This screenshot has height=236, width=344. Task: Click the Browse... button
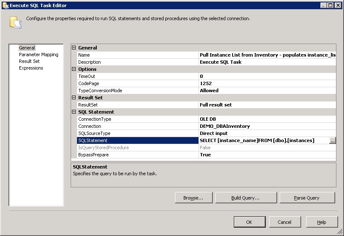click(193, 198)
